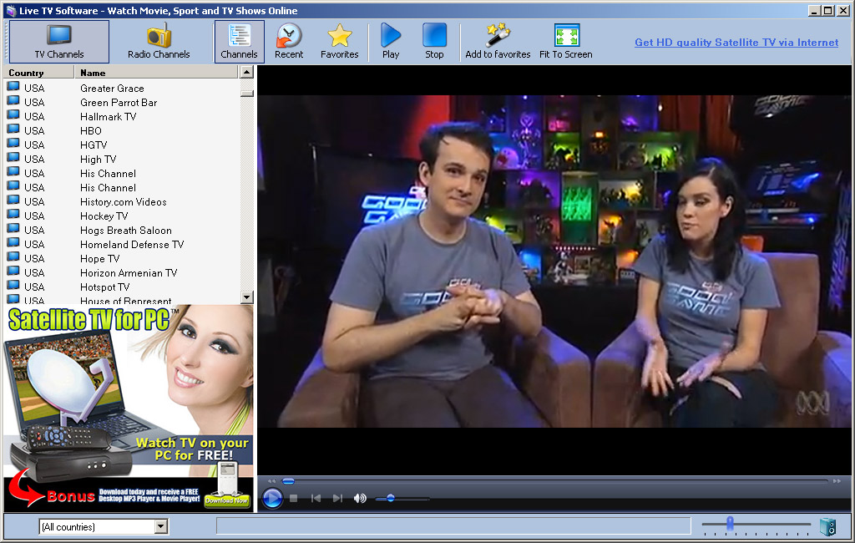Select the High TV channel
This screenshot has width=855, height=543.
(99, 160)
